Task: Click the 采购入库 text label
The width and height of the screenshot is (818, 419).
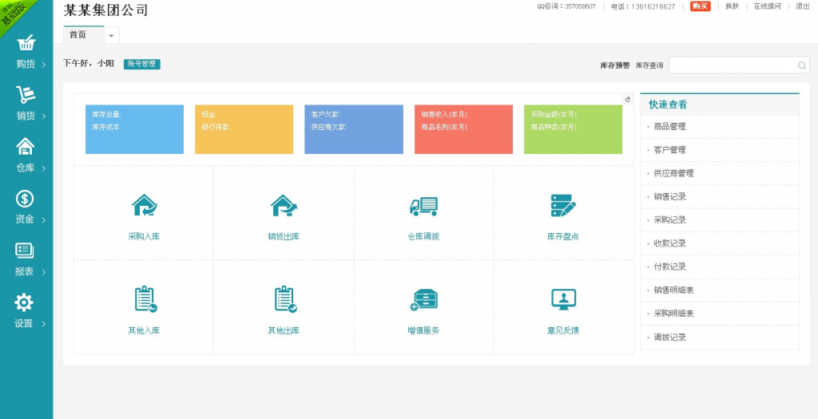Action: (x=144, y=236)
